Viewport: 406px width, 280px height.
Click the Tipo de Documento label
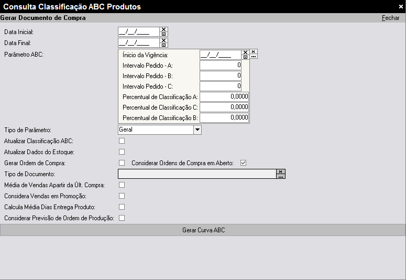pyautogui.click(x=29, y=174)
